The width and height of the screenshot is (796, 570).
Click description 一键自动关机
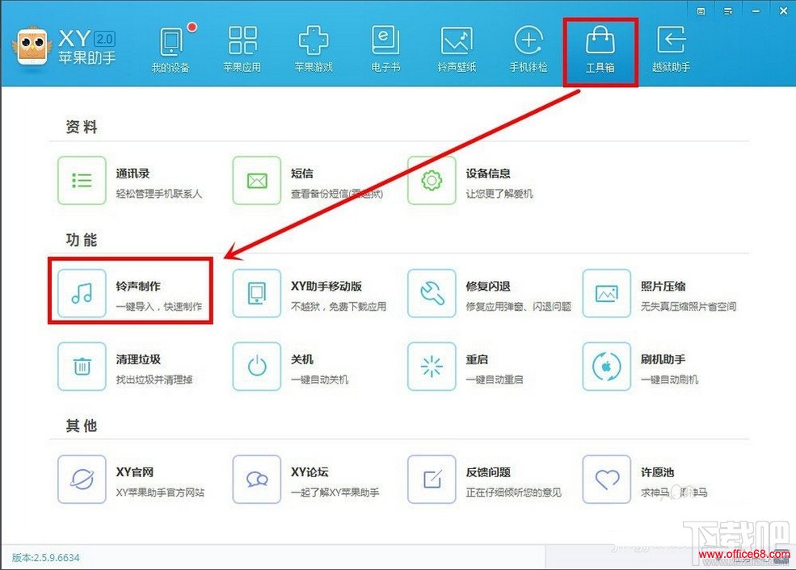[320, 379]
